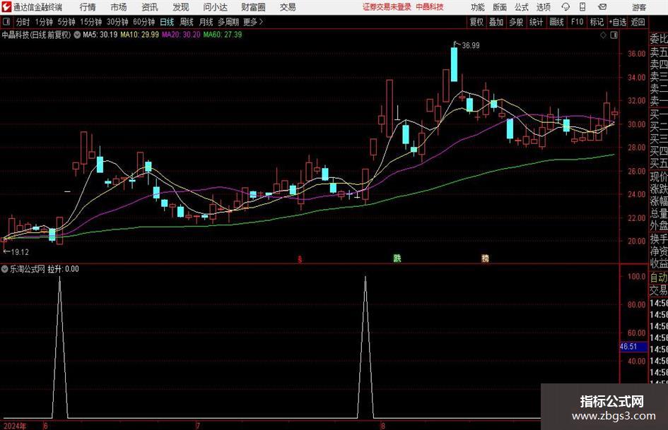Screen dimensions: 668x430
Task: Click the MA5: 30.19 value
Action: [x=100, y=35]
